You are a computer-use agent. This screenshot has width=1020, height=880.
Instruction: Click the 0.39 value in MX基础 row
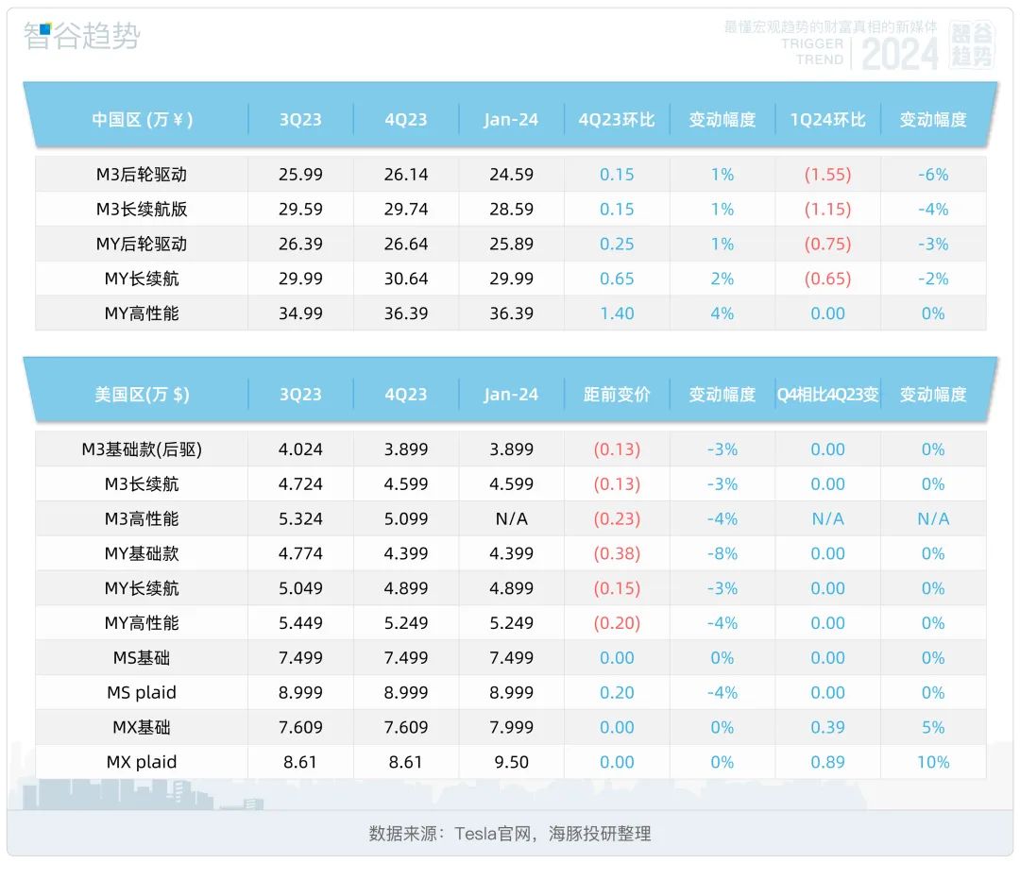(x=827, y=727)
